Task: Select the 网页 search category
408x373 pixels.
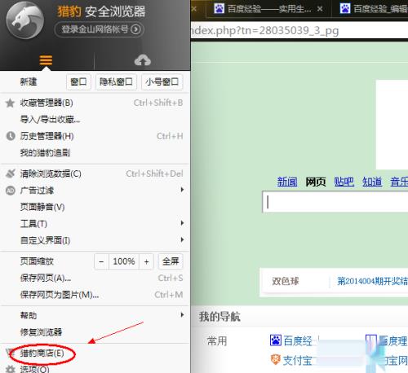Action: pos(316,182)
